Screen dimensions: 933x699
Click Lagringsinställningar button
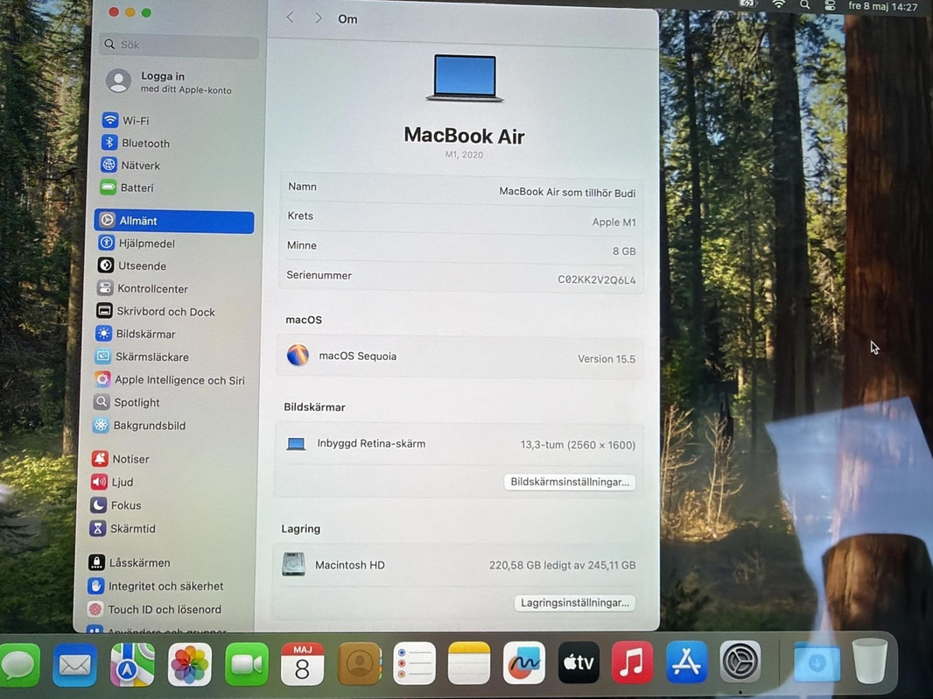575,603
